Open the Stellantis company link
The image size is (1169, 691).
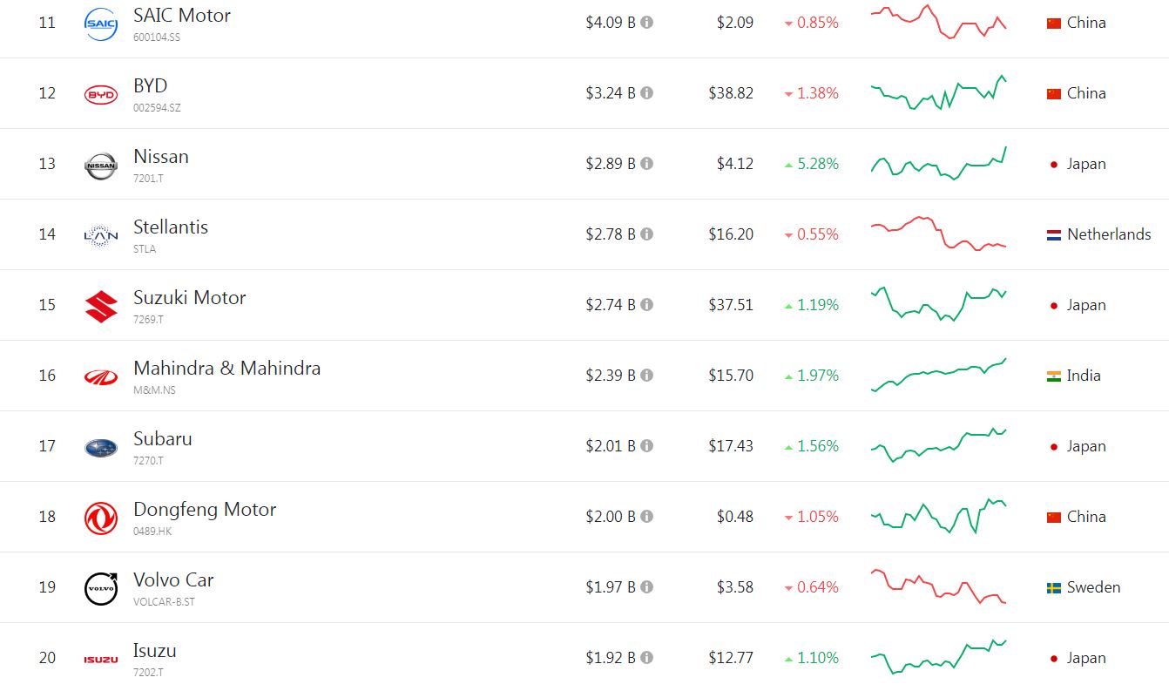coord(171,227)
